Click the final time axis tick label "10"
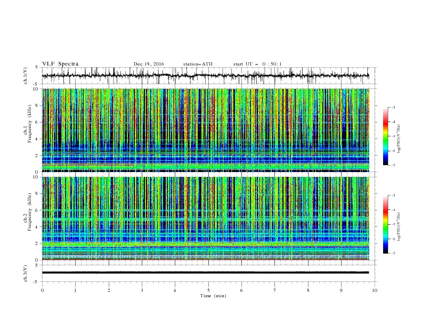This screenshot has height=326, width=422. click(375, 290)
